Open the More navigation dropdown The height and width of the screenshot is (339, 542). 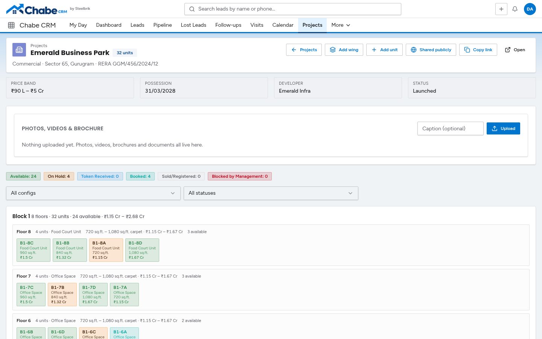(x=341, y=25)
